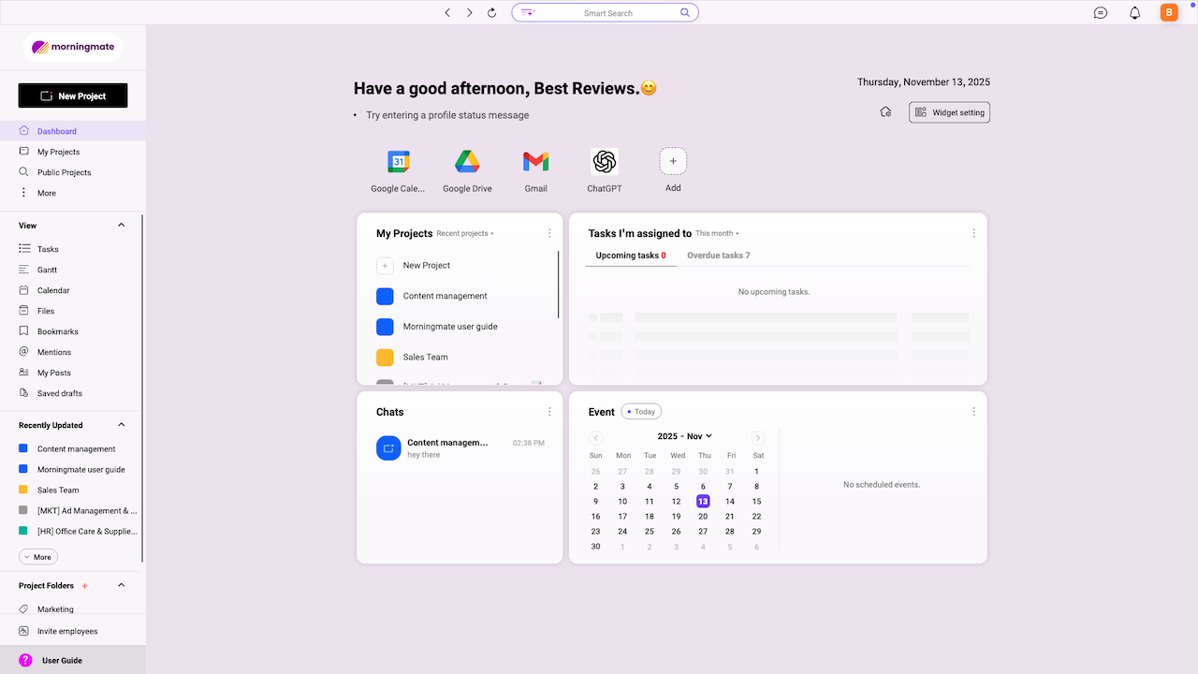Viewport: 1198px width, 674px height.
Task: Collapse the View section in sidebar
Action: click(121, 225)
